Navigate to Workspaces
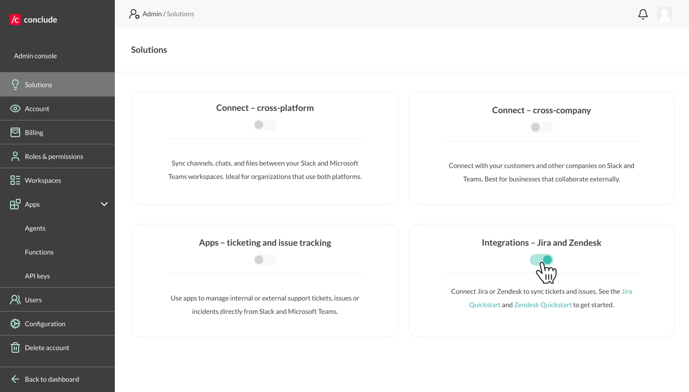The width and height of the screenshot is (689, 392). coord(57,180)
